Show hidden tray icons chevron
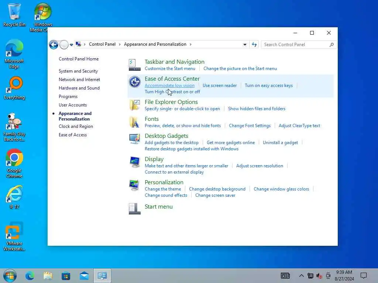Viewport: 378px width, 283px height. coord(301,276)
